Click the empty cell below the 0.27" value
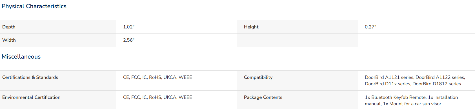This screenshot has width=475, height=109. tap(416, 40)
